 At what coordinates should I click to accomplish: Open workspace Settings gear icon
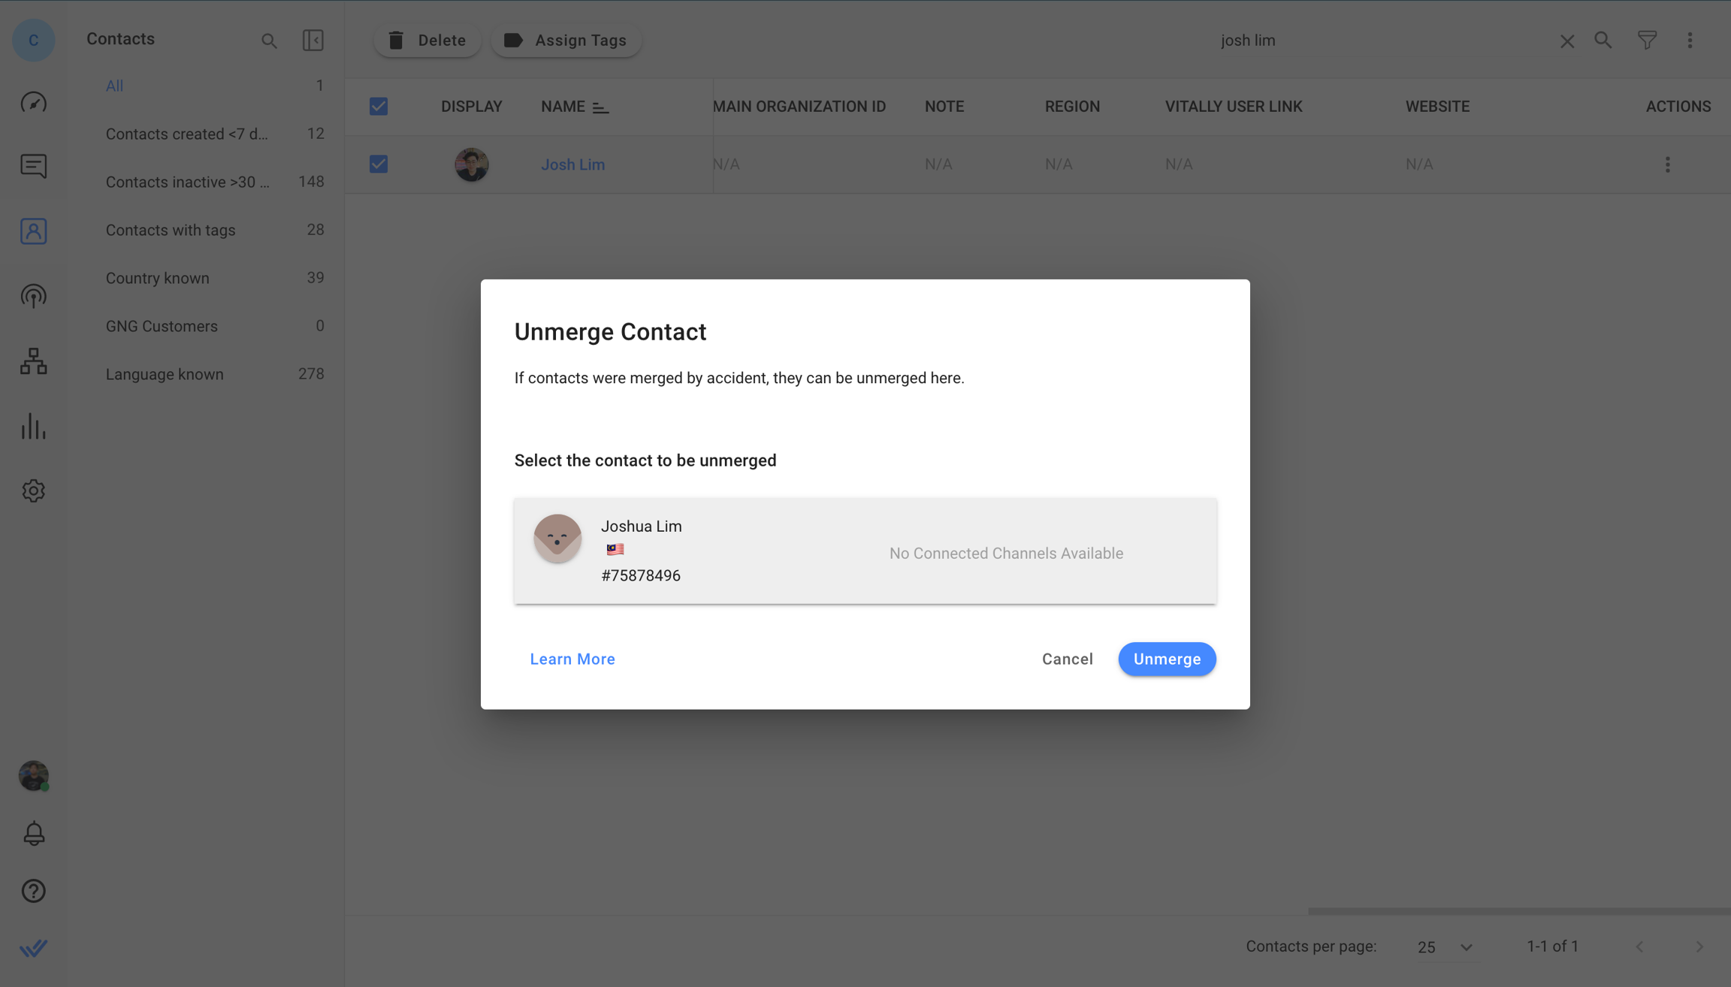click(33, 490)
